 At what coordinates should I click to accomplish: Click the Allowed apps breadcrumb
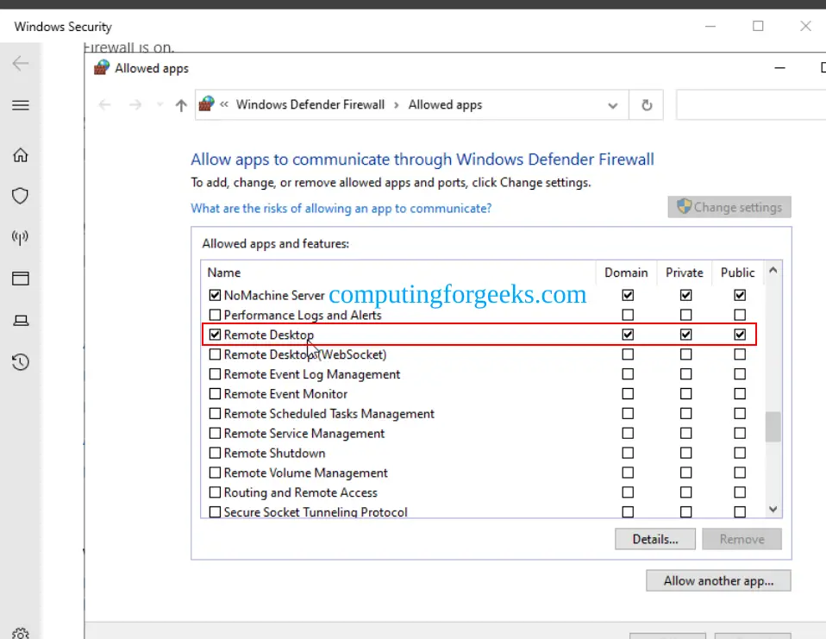tap(445, 105)
